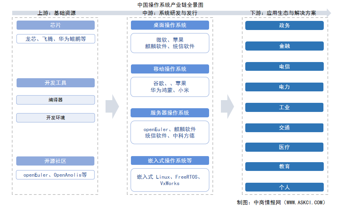
Task: Click the 服务器操作系统 header
Action: pyautogui.click(x=170, y=113)
